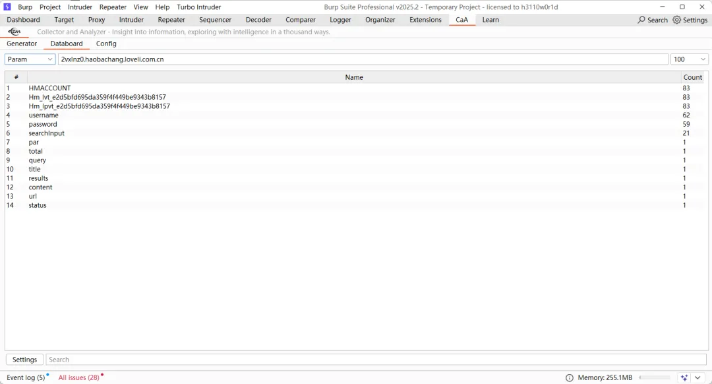Click the CaA extension logo icon
712x384 pixels.
point(15,32)
